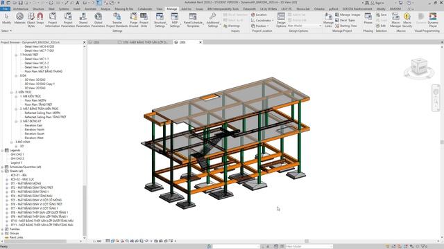Click the ViewCube in the 3D view
This screenshot has width=444, height=249.
(x=419, y=67)
